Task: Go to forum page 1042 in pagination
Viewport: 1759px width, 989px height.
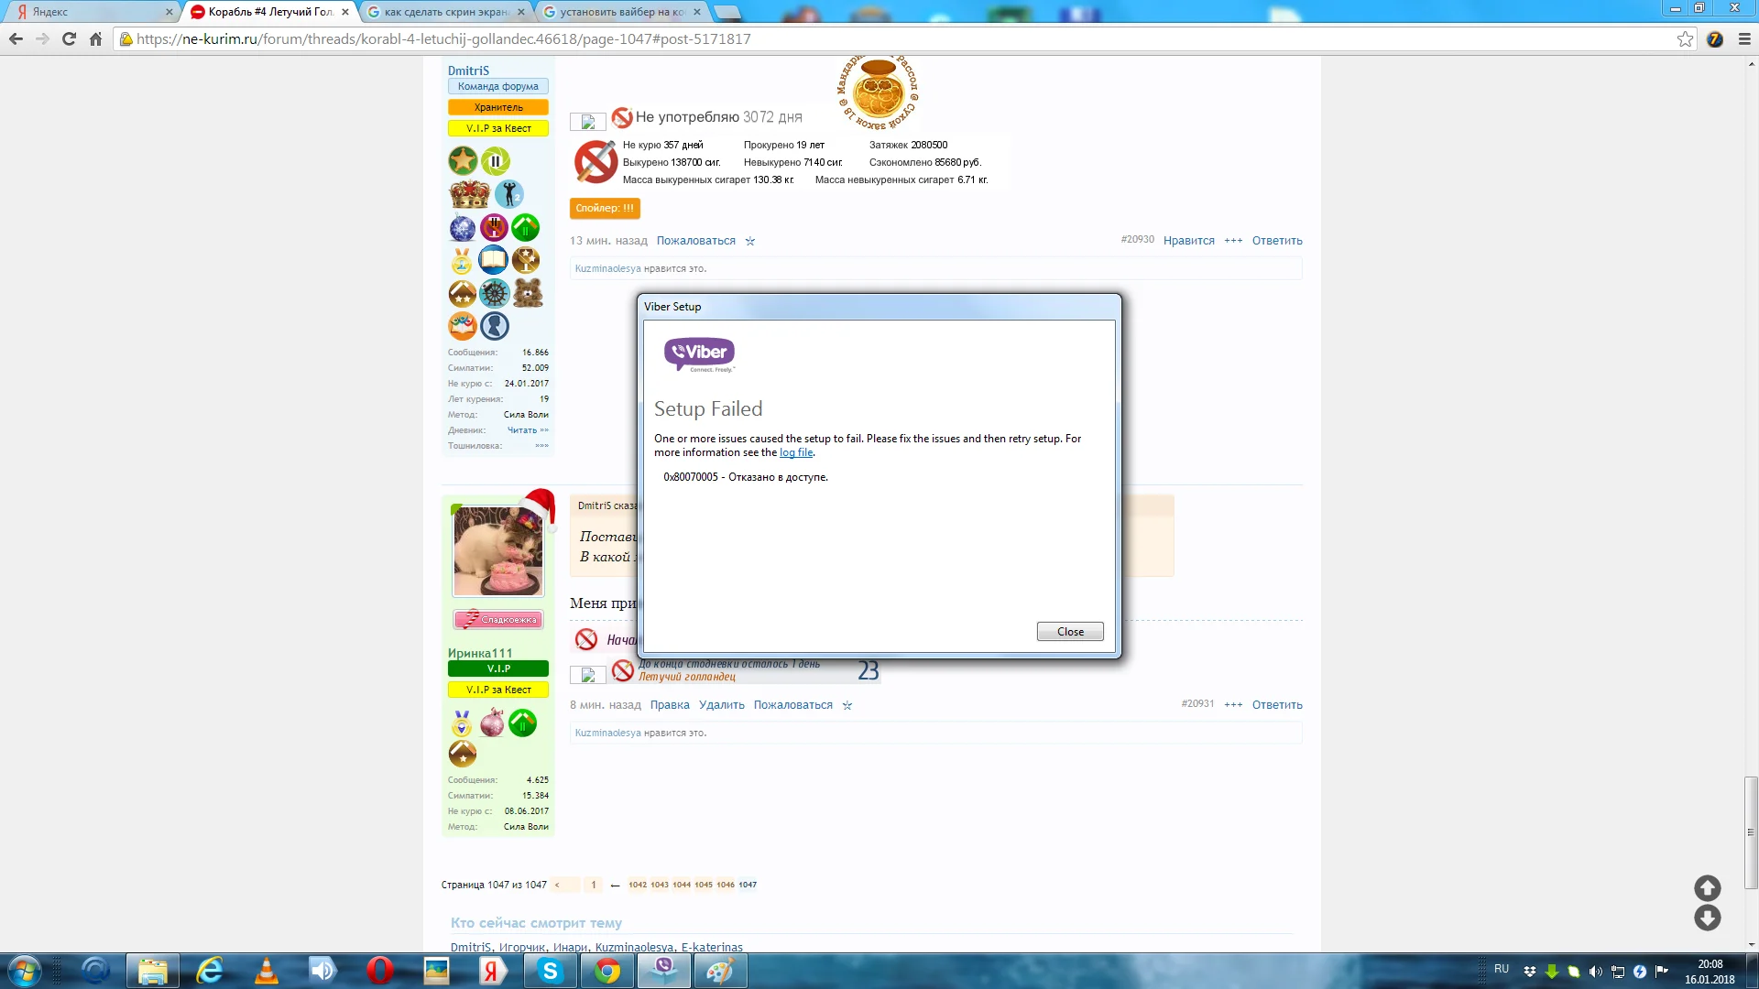Action: point(639,885)
